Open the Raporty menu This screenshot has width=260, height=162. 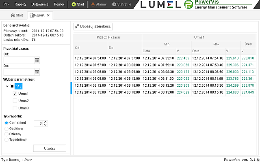click(x=20, y=4)
